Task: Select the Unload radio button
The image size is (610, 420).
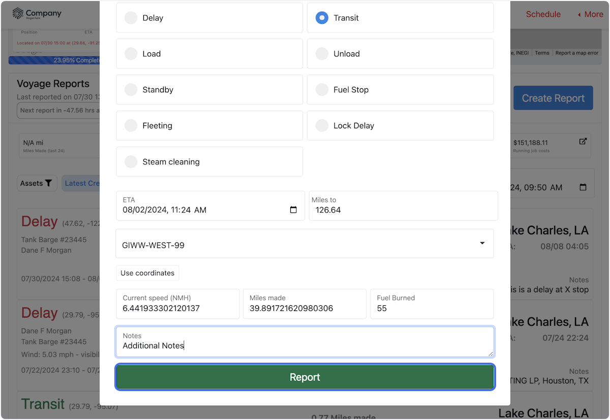Action: click(322, 53)
